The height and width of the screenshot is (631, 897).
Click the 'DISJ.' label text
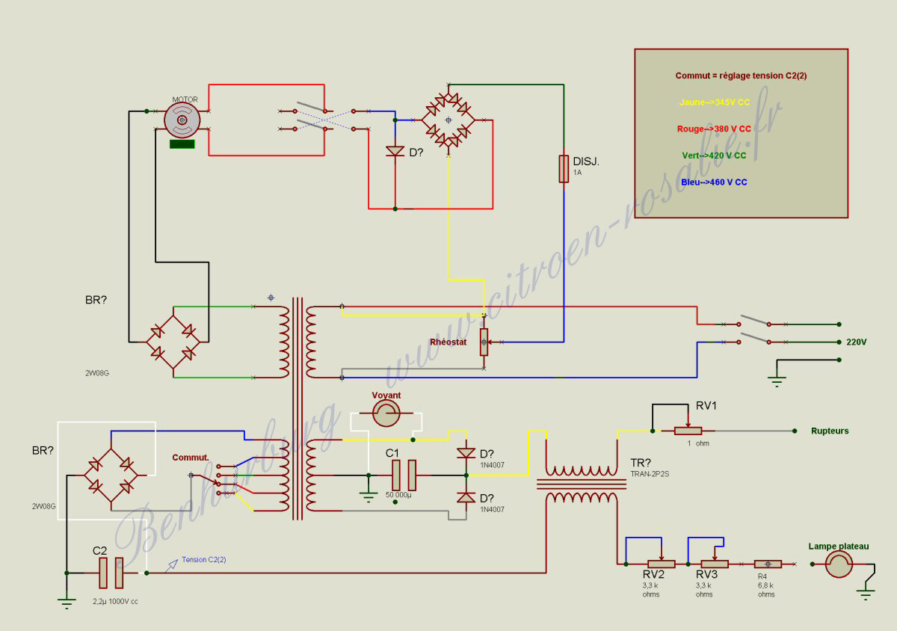pyautogui.click(x=586, y=161)
